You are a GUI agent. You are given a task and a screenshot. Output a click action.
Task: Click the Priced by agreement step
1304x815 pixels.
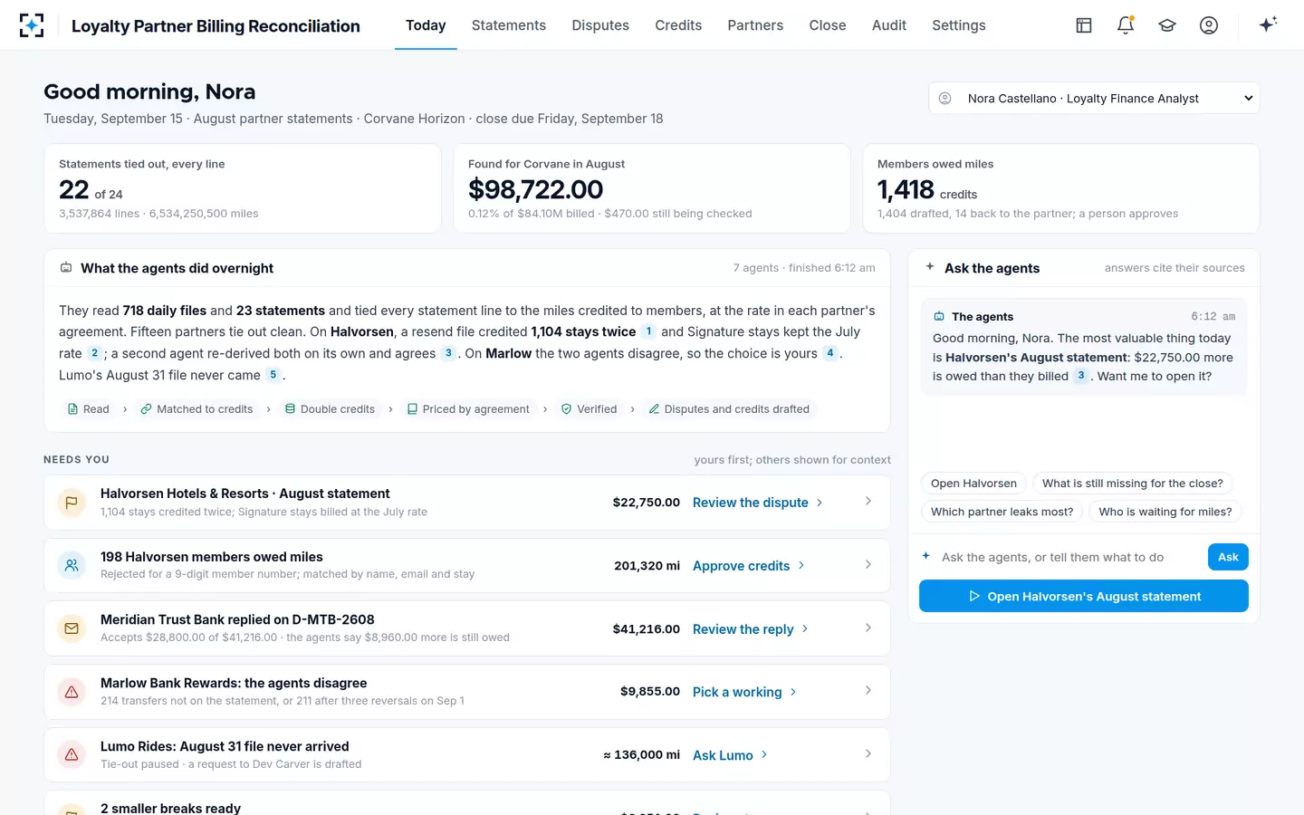click(468, 409)
